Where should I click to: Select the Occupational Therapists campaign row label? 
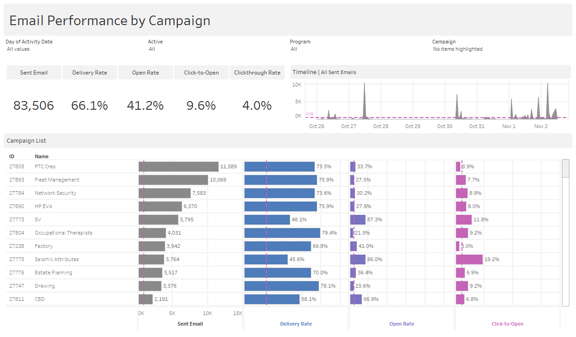click(64, 233)
